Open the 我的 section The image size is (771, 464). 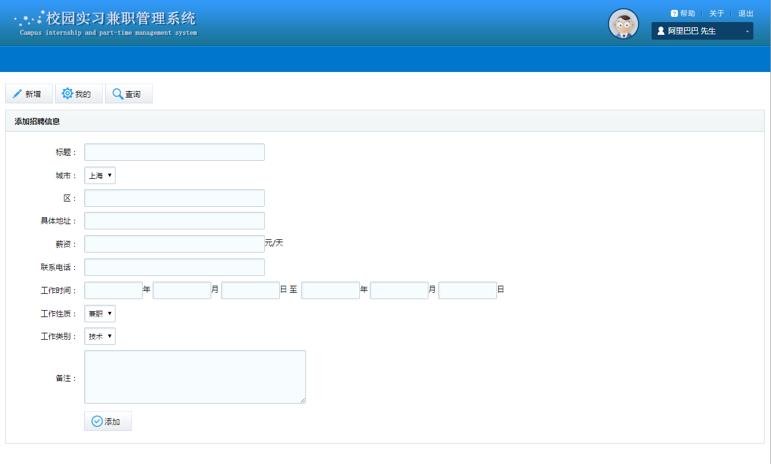pos(79,93)
